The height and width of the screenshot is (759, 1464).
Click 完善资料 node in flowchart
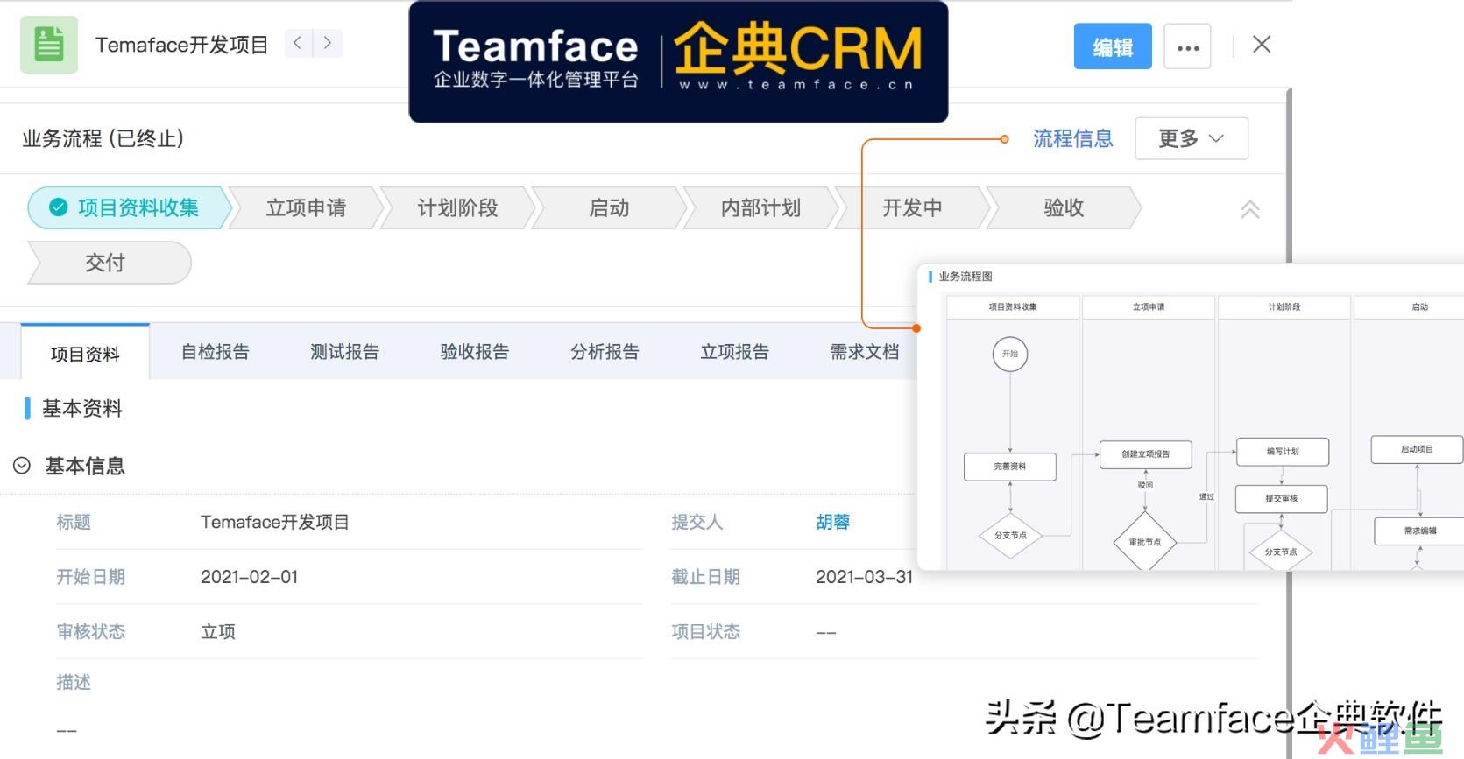pos(1010,467)
